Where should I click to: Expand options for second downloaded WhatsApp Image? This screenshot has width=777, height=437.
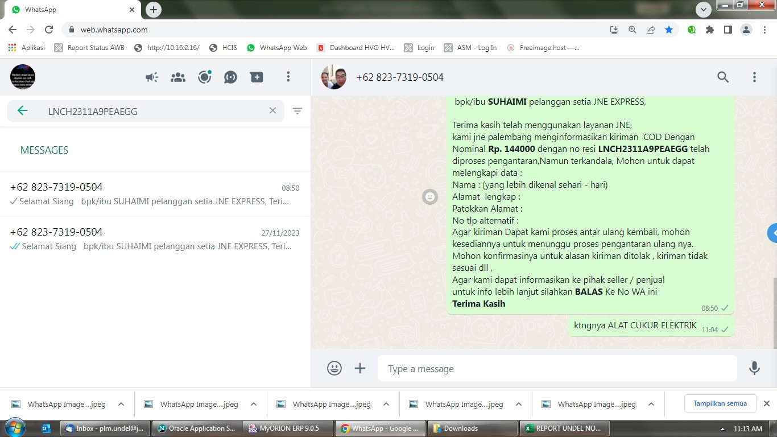pyautogui.click(x=254, y=404)
